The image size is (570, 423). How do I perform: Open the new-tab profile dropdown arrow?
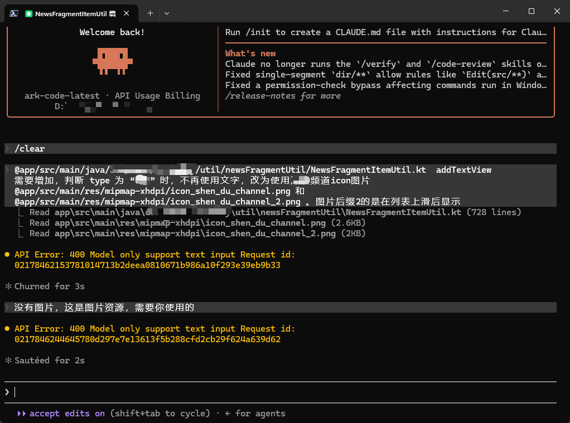coord(167,13)
